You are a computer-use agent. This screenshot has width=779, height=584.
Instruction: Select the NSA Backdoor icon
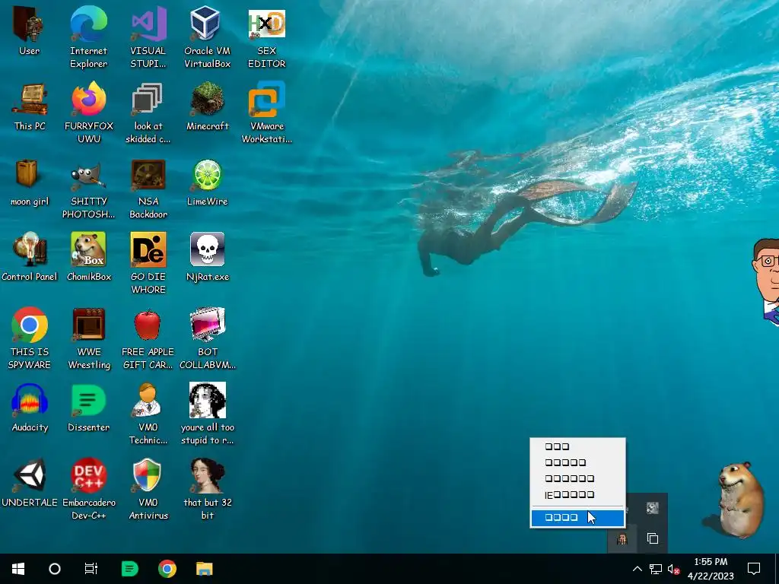click(148, 189)
